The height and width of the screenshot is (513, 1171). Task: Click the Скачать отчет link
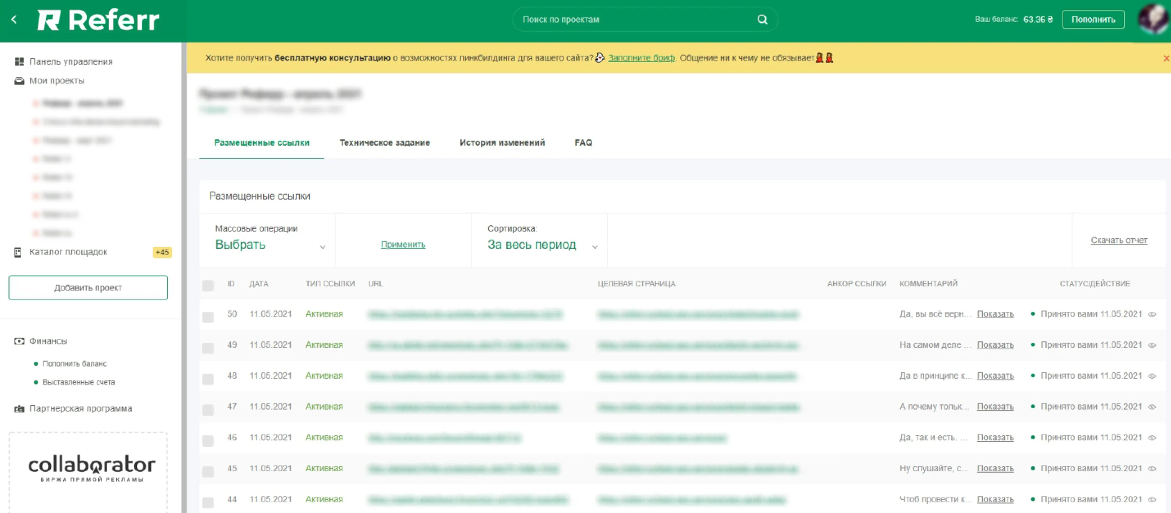point(1118,240)
